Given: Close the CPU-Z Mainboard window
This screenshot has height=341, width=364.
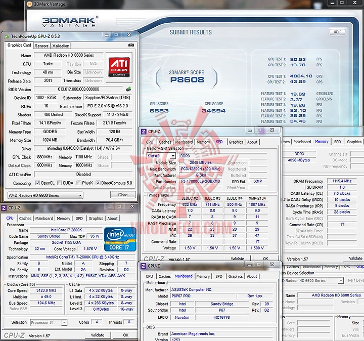Looking at the screenshot, I should coord(272,264).
